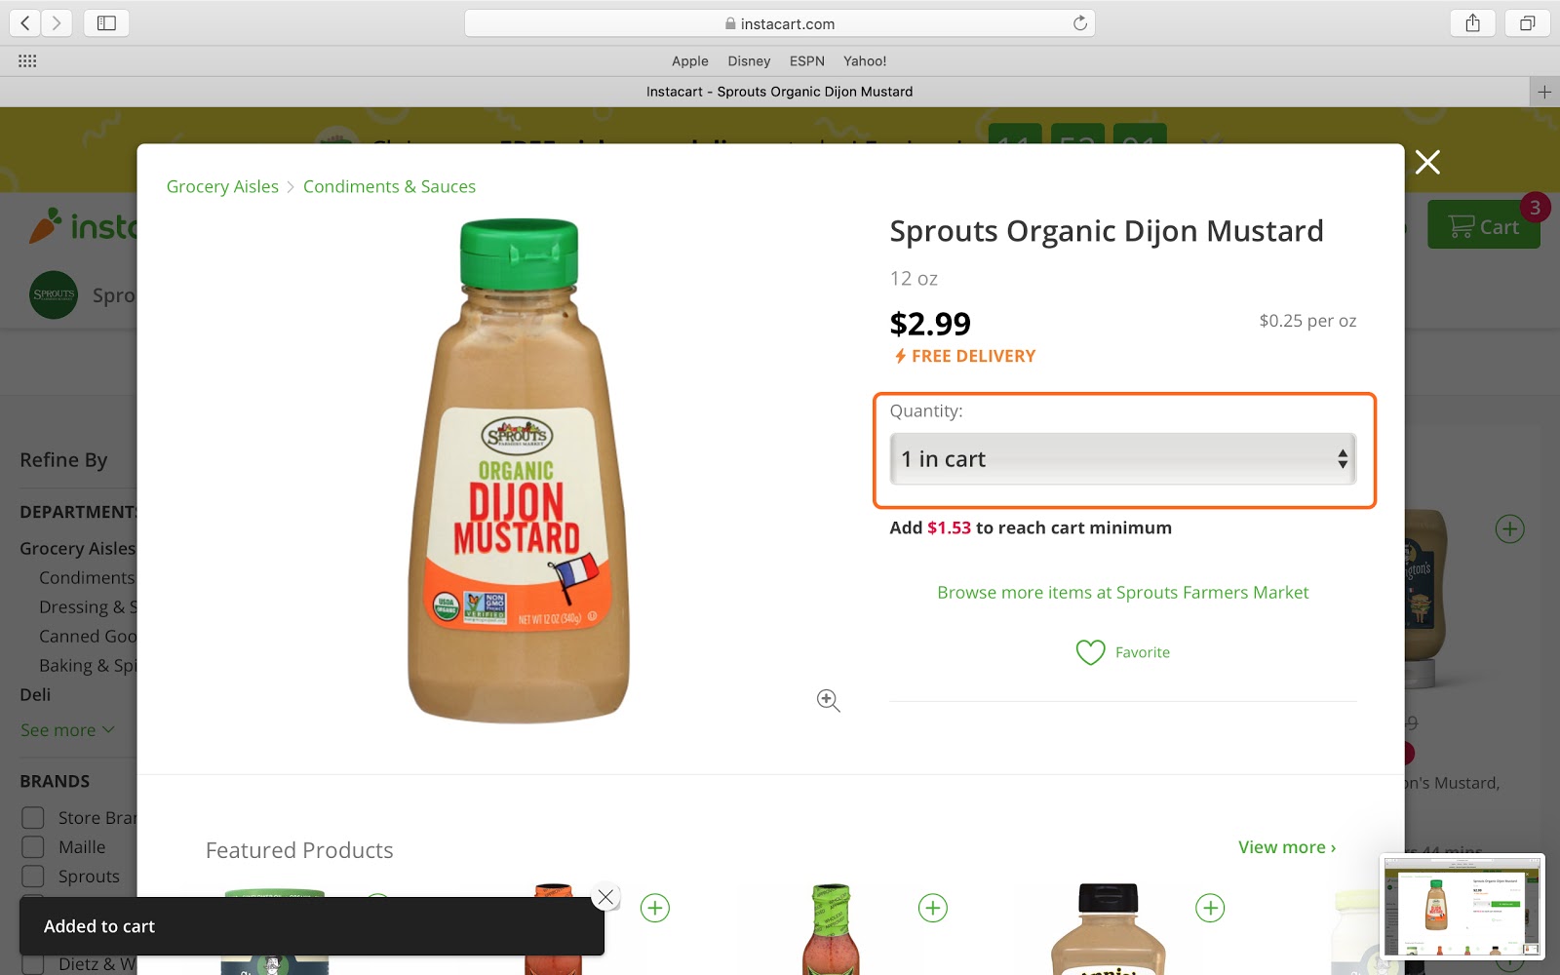
Task: Click Browse more items at Sprouts Farmers Market
Action: point(1122,593)
